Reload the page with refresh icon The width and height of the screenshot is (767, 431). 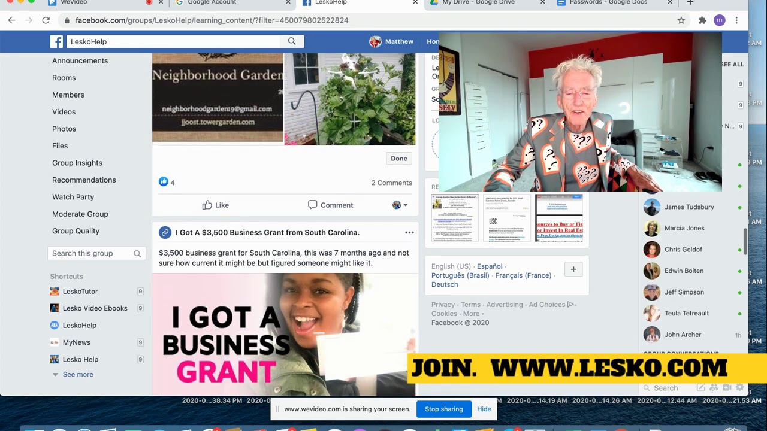click(46, 20)
